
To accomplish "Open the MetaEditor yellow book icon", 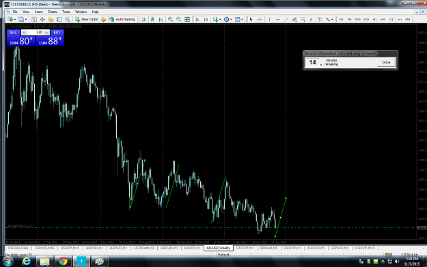I will (x=103, y=19).
